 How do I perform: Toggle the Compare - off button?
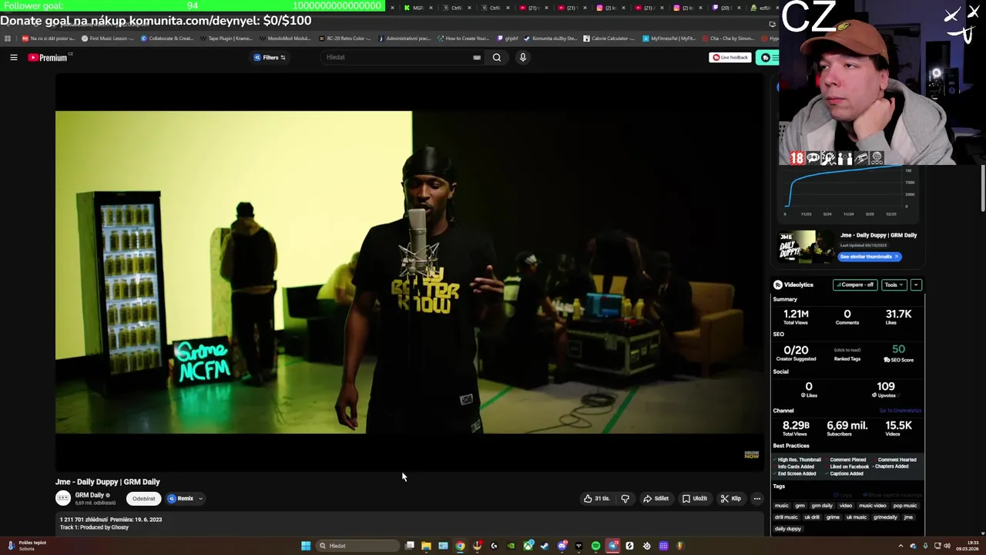pos(855,284)
